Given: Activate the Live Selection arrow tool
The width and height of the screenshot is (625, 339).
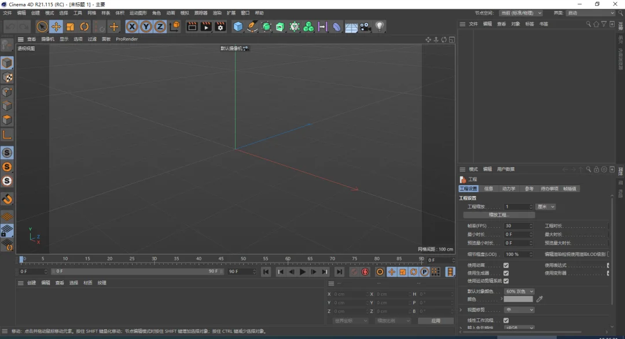Looking at the screenshot, I should [x=42, y=27].
